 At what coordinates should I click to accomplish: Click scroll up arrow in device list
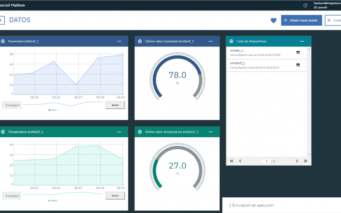coord(309,49)
